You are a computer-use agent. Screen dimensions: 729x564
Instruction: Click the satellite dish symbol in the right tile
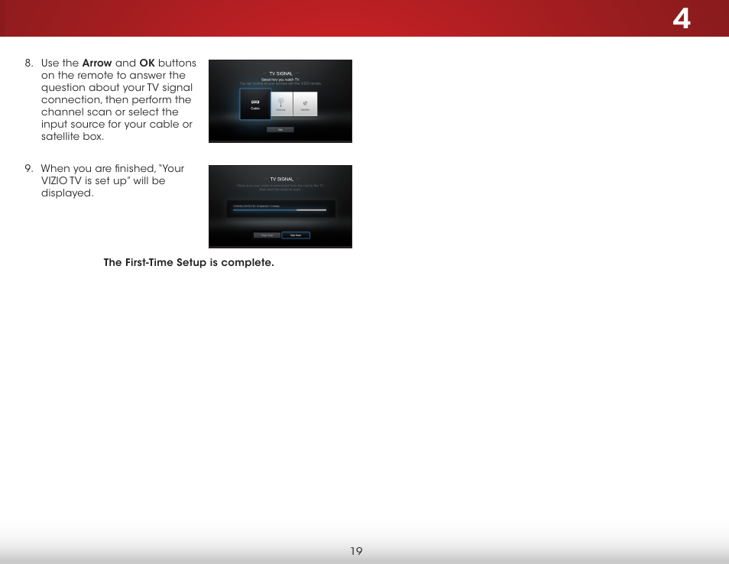306,103
